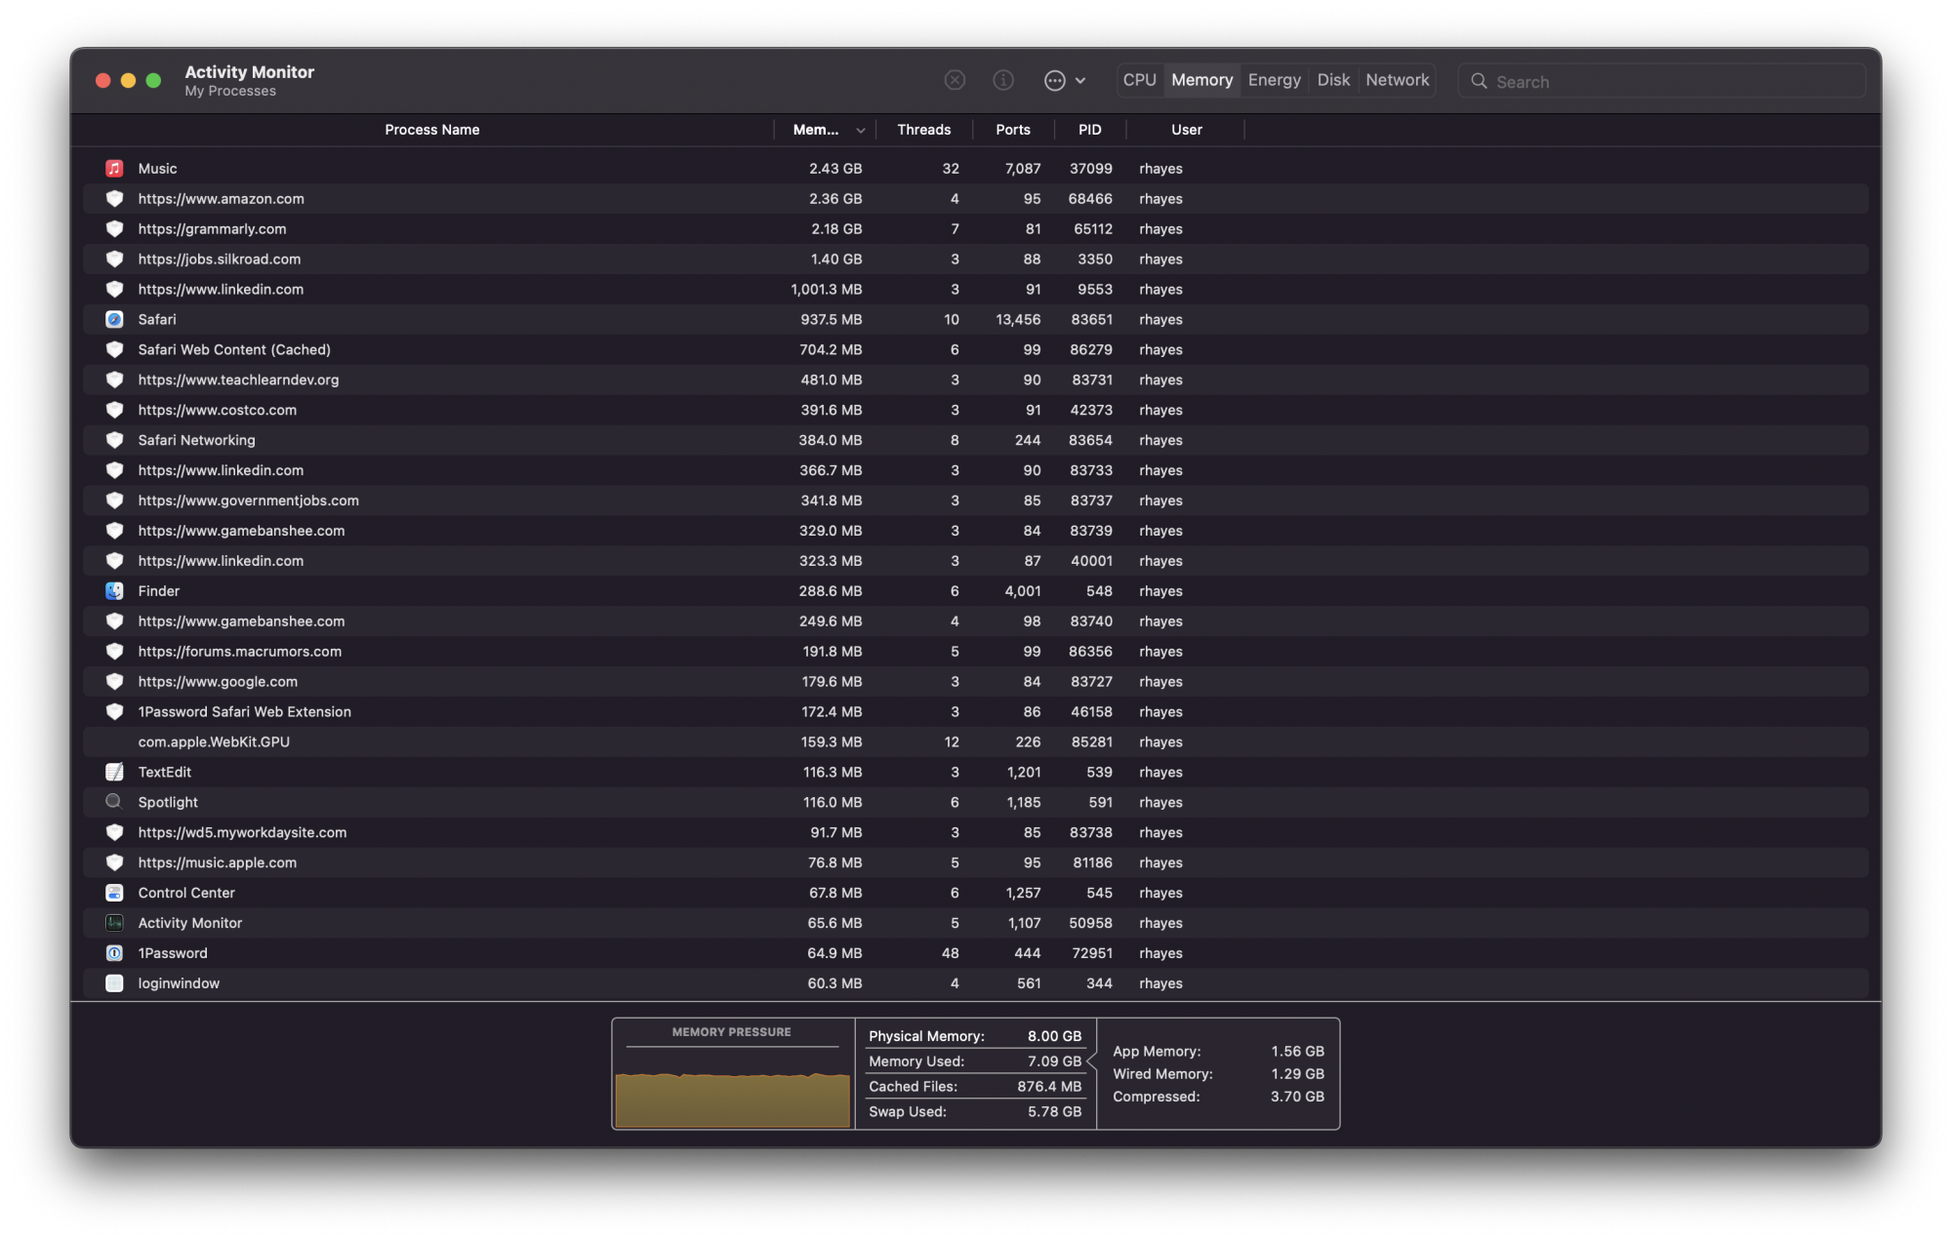Image resolution: width=1952 pixels, height=1241 pixels.
Task: Sort the list by Process Name header
Action: [431, 130]
